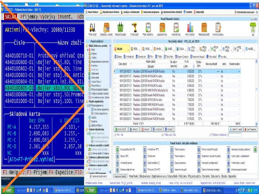The width and height of the screenshot is (259, 194).
Task: Click the Koš recycle bin icon
Action: coord(253,28)
